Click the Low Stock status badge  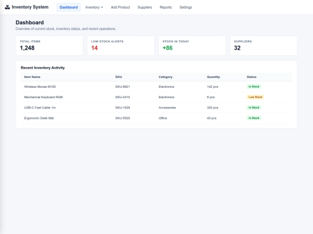point(255,97)
